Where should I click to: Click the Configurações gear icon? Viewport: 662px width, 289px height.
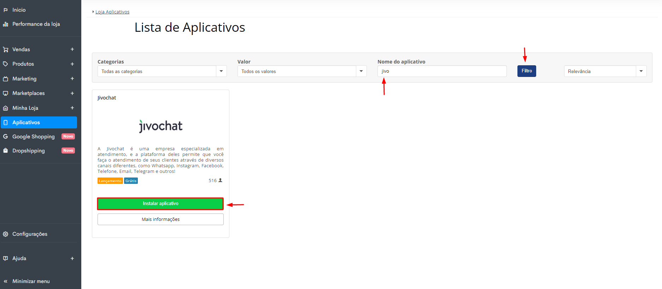6,234
